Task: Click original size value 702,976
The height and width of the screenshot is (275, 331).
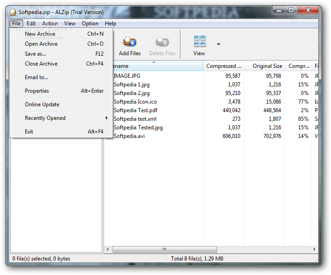Action: pyautogui.click(x=272, y=136)
